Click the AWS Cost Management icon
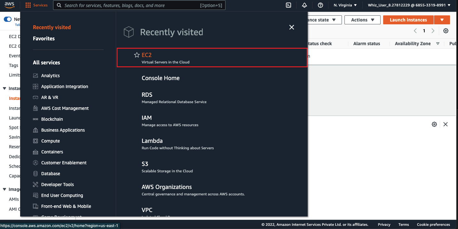Image resolution: width=458 pixels, height=229 pixels. (36, 108)
